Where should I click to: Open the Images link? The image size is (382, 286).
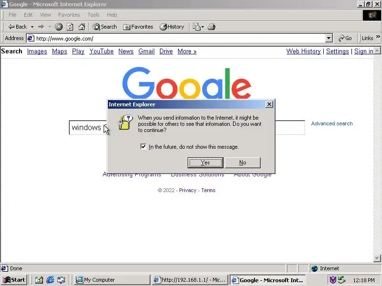(37, 51)
